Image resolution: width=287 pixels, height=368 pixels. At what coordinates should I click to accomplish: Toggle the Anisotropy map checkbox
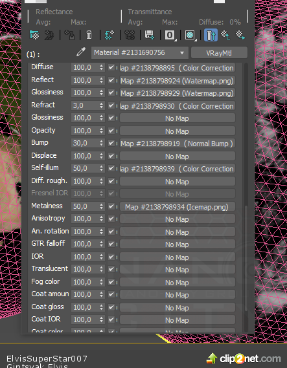click(111, 219)
